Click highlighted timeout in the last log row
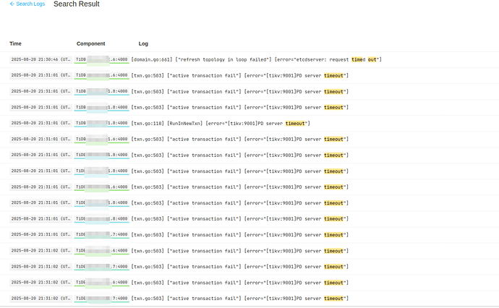Screen dimensions: 499x308 (x=334, y=298)
